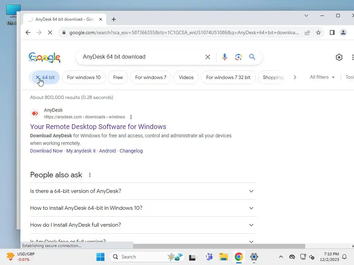Click the horizontal scrollbar thumb
Image resolution: width=354 pixels, height=265 pixels.
point(219,246)
